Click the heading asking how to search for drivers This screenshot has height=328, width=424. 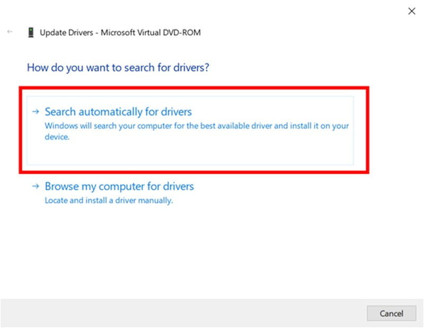[118, 67]
